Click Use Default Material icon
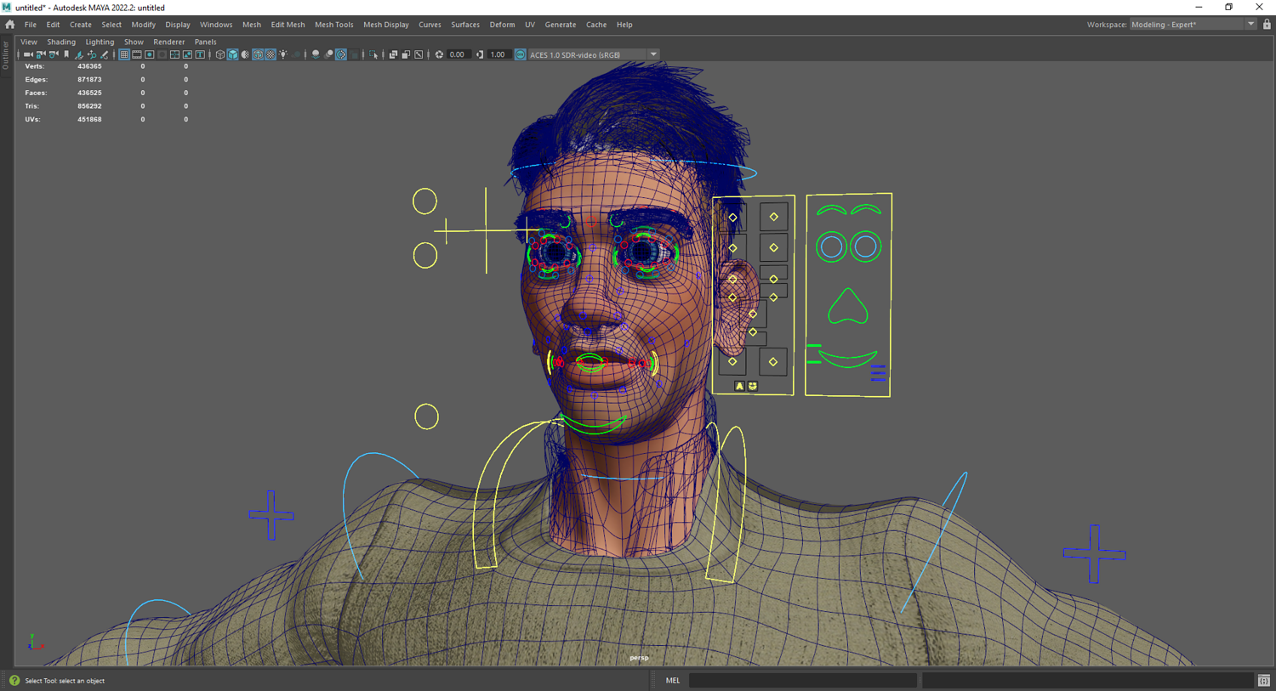 point(246,54)
